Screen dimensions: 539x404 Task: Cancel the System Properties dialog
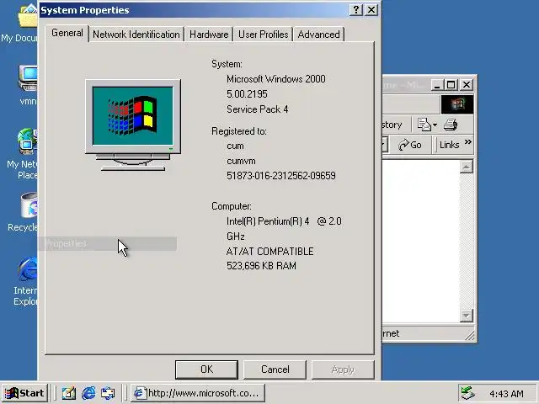[275, 369]
